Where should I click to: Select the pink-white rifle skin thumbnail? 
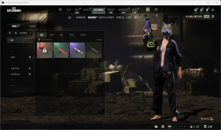click(78, 50)
